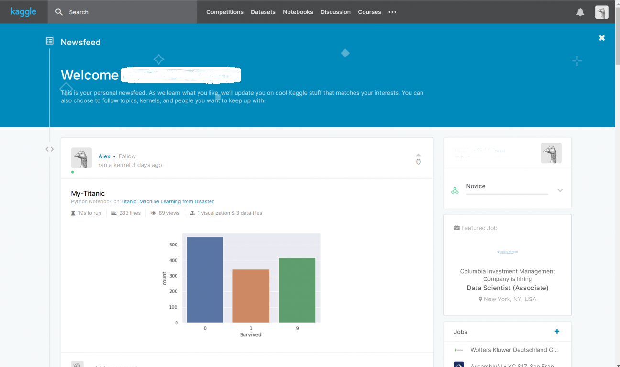
Task: Click 'Columbia Investment Management Company is hiring'
Action: (x=508, y=275)
